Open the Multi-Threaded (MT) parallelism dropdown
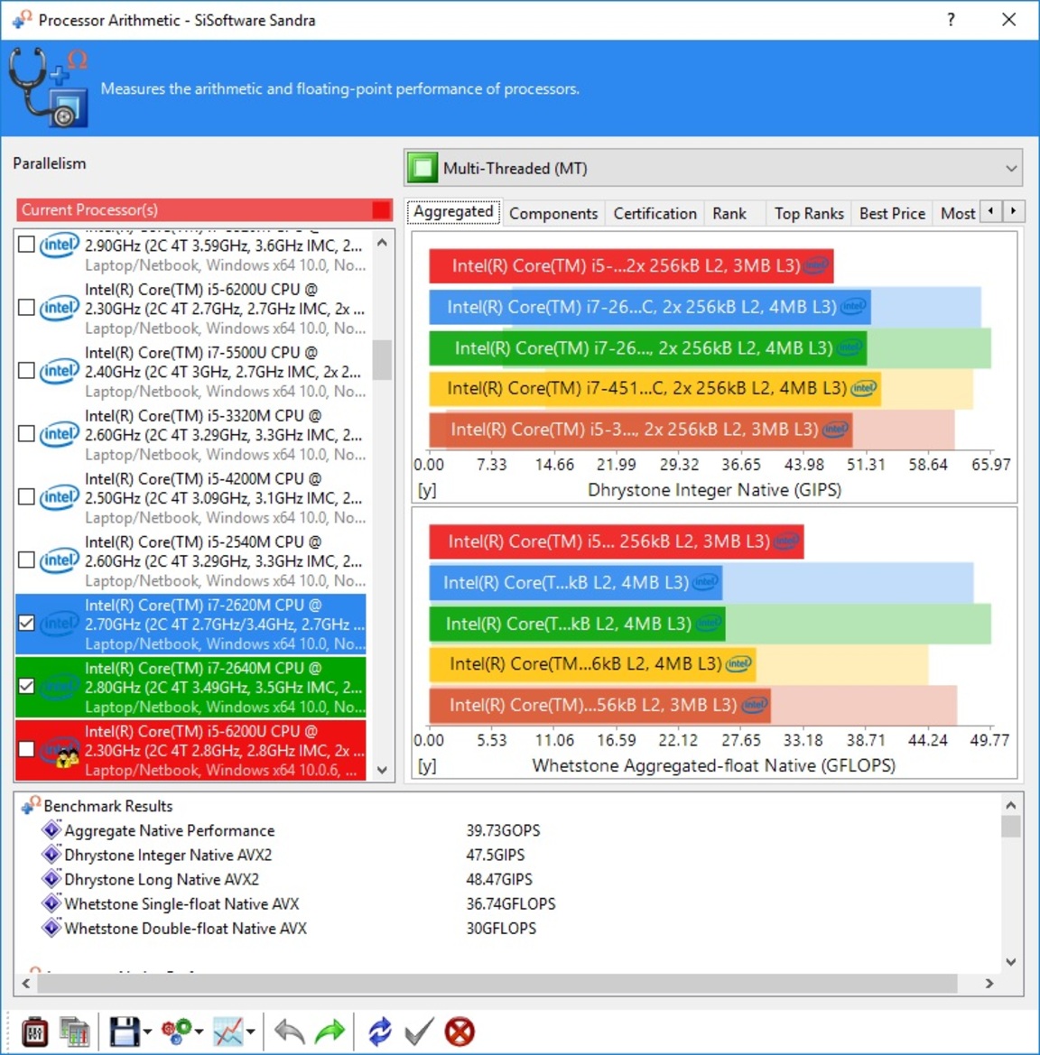The image size is (1040, 1055). click(x=713, y=168)
